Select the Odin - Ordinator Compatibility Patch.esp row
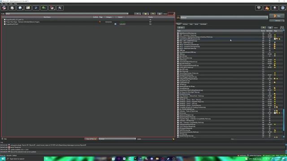 pos(230,123)
